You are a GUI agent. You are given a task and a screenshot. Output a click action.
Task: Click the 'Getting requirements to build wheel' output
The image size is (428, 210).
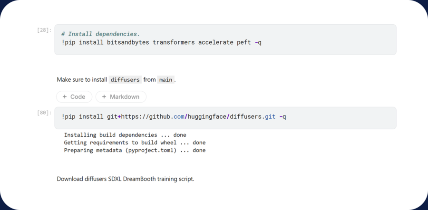[x=135, y=143]
